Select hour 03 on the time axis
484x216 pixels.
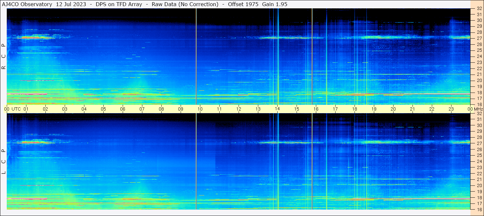click(x=65, y=109)
